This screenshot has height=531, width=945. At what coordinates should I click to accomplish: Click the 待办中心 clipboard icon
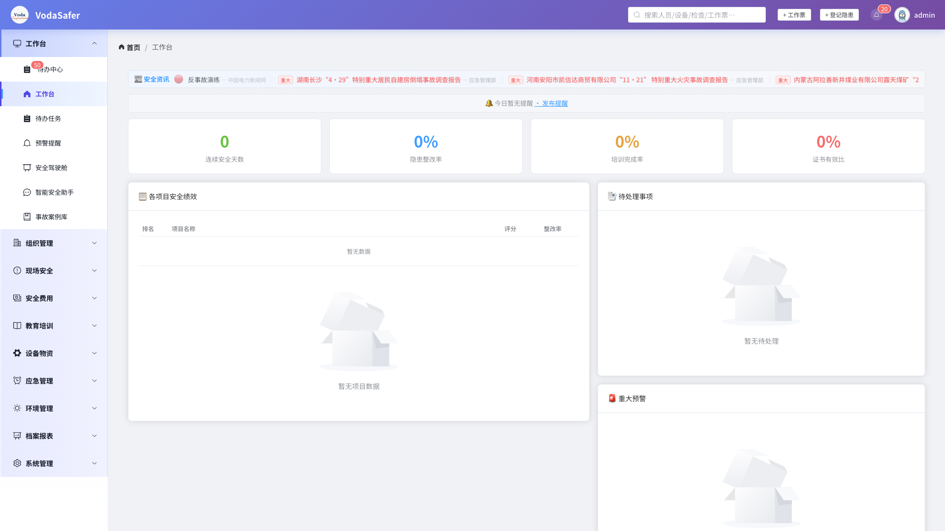27,69
